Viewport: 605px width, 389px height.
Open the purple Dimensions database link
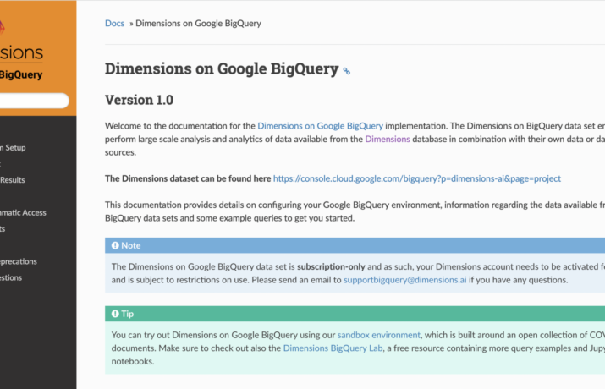point(387,139)
